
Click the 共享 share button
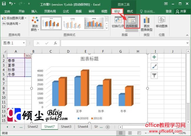[181, 11]
